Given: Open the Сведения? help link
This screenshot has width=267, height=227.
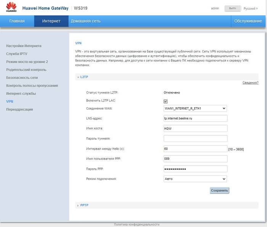Looking at the screenshot, I should click(250, 83).
